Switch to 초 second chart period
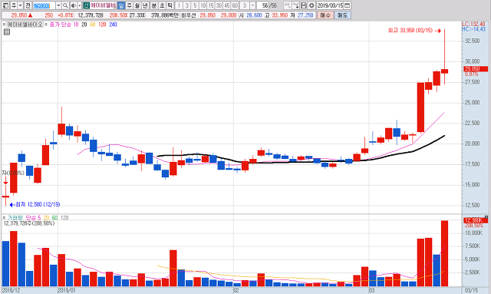Screen dimensions: 491x294 (x=162, y=5)
